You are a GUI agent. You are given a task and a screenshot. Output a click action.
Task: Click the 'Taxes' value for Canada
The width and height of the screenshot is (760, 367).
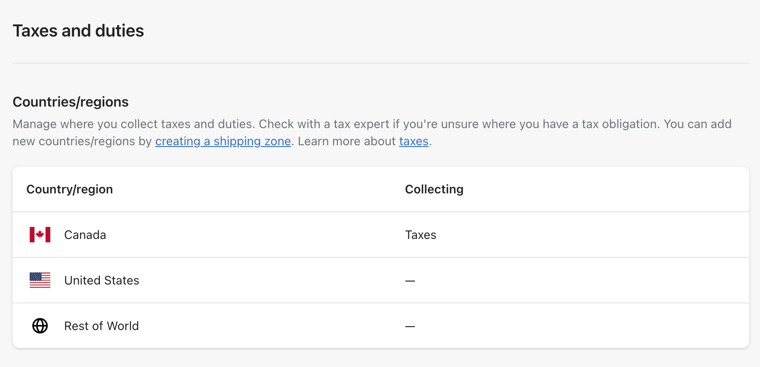[420, 235]
